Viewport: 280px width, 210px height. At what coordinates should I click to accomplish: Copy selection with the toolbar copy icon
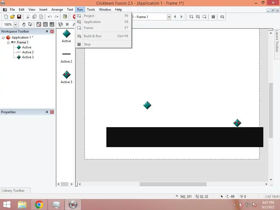coord(34,17)
